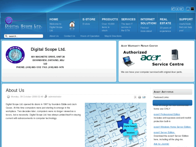The width and height of the screenshot is (196, 147).
Task: Click the puzzle solutions image
Action: point(116,125)
